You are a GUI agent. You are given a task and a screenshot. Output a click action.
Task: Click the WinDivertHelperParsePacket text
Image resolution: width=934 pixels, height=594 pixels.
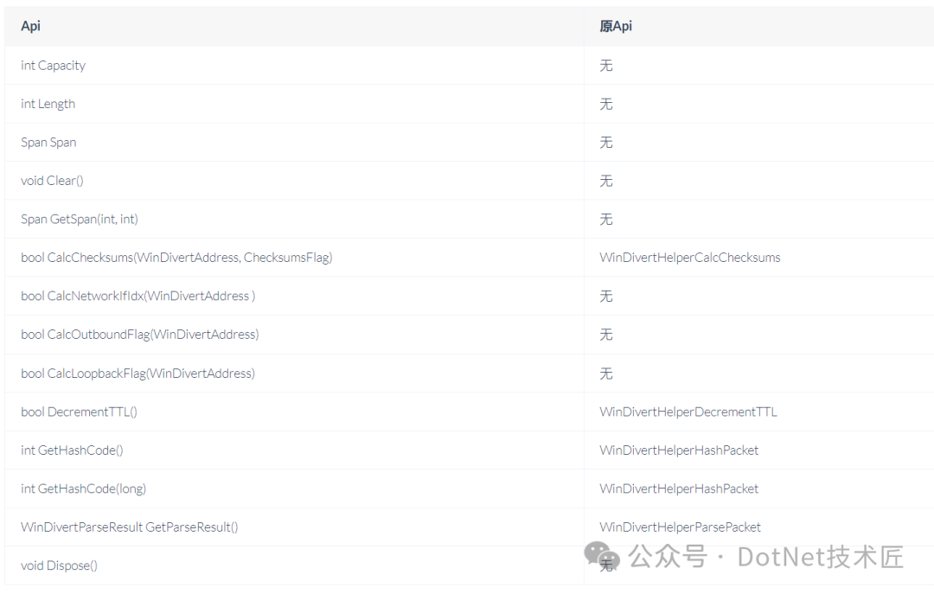pyautogui.click(x=680, y=527)
